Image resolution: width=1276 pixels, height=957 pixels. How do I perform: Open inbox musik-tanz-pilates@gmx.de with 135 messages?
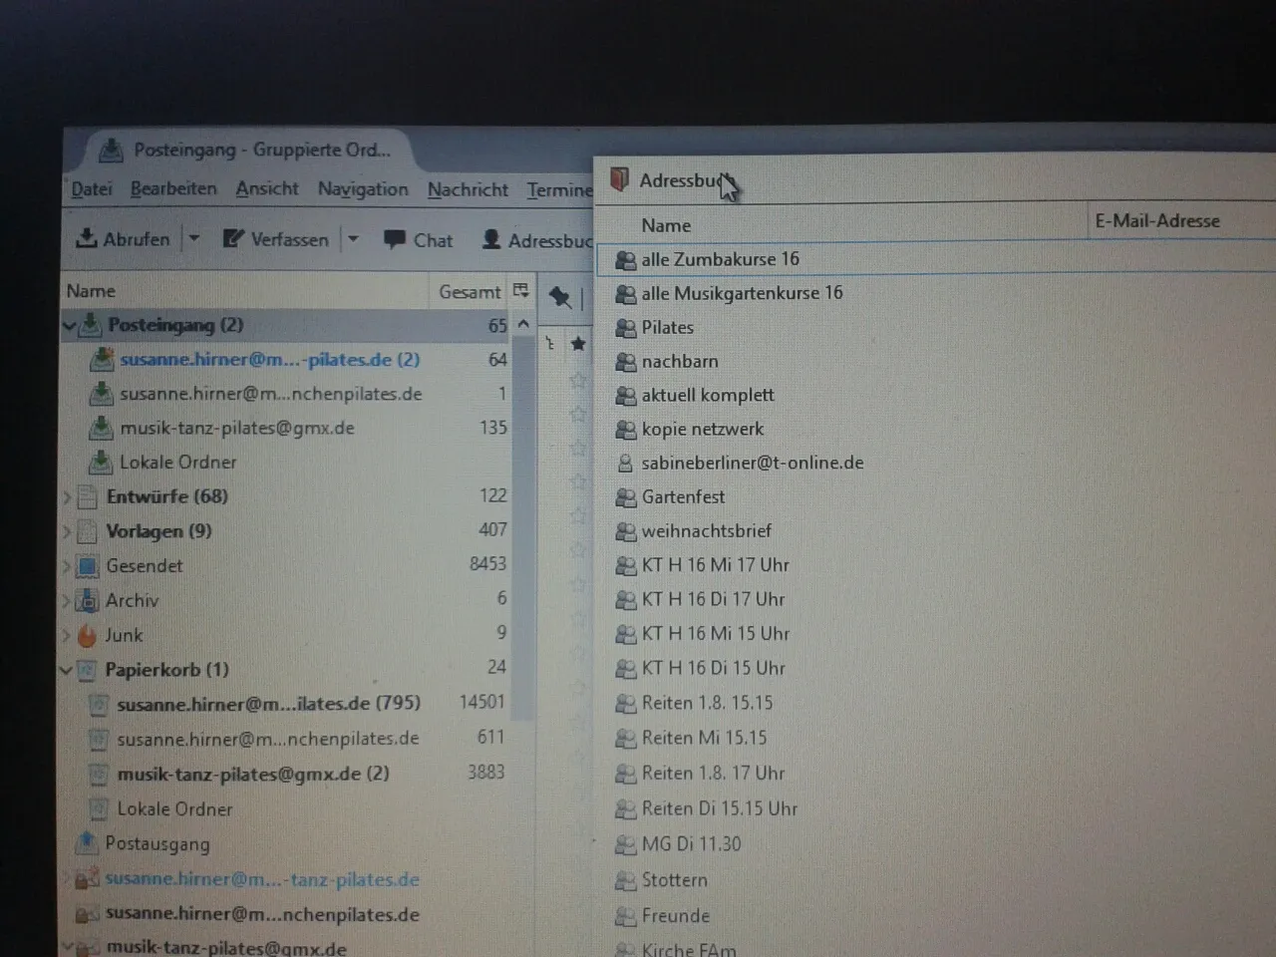pyautogui.click(x=237, y=428)
